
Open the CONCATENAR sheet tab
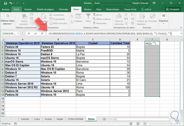point(75,119)
